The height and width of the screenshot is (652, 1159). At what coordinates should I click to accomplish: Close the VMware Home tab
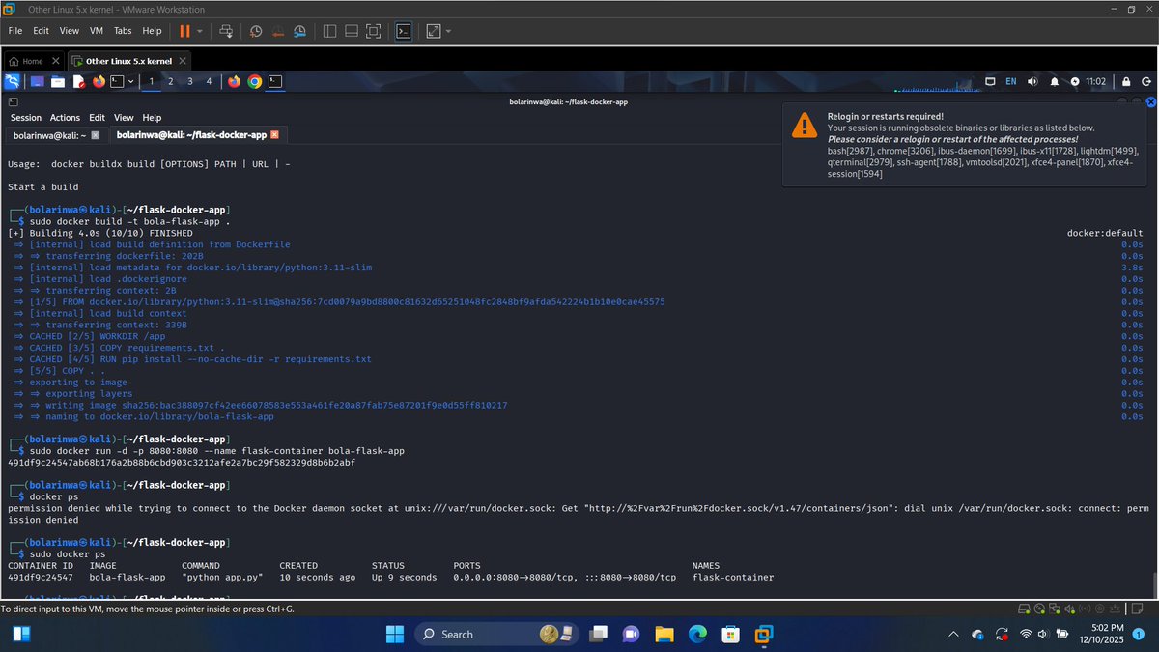point(54,61)
